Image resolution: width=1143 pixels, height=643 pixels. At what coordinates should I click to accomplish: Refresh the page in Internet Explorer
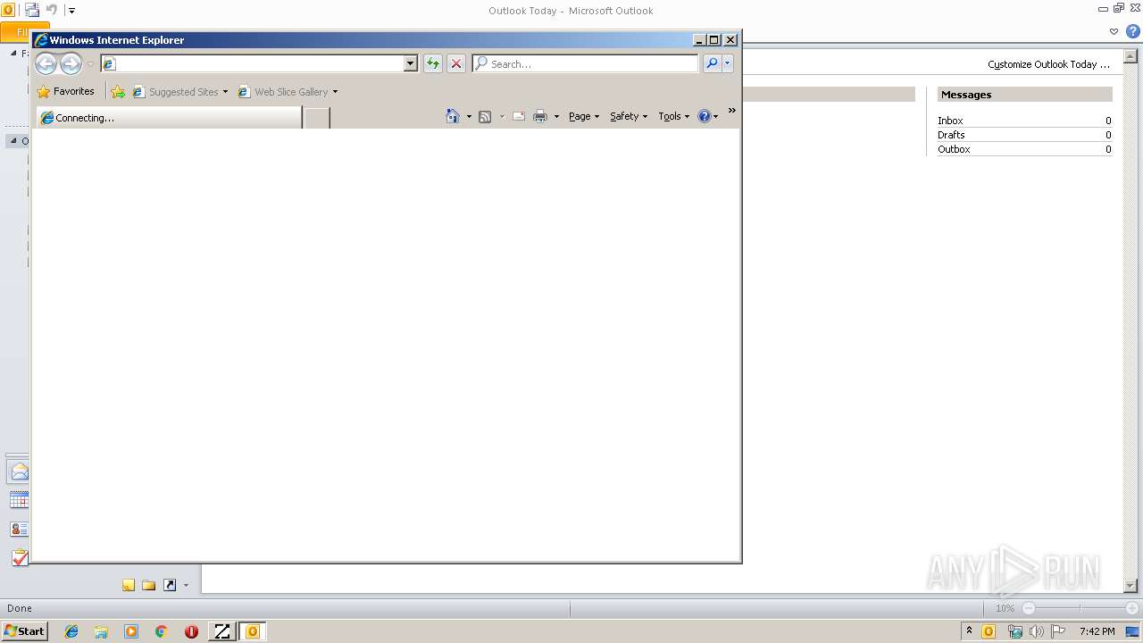[433, 63]
